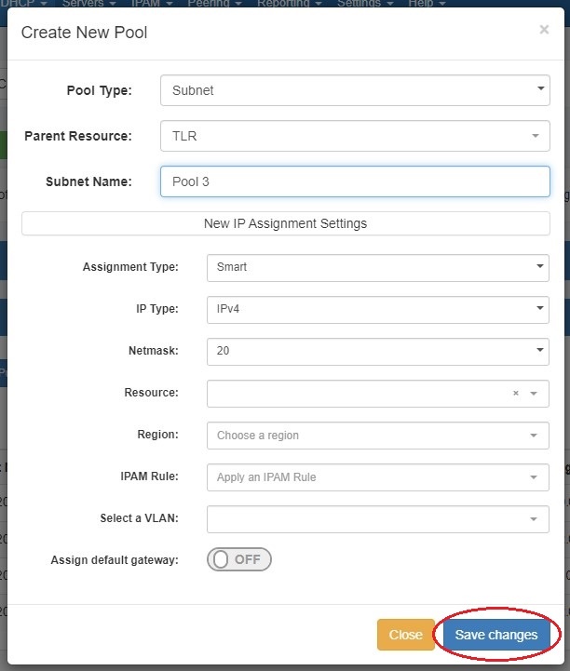The height and width of the screenshot is (671, 570).
Task: Click the New IP Assignment Settings bar
Action: (x=285, y=223)
